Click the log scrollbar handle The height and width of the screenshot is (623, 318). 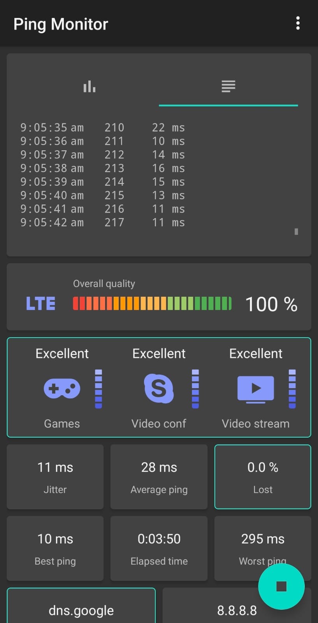coord(296,232)
